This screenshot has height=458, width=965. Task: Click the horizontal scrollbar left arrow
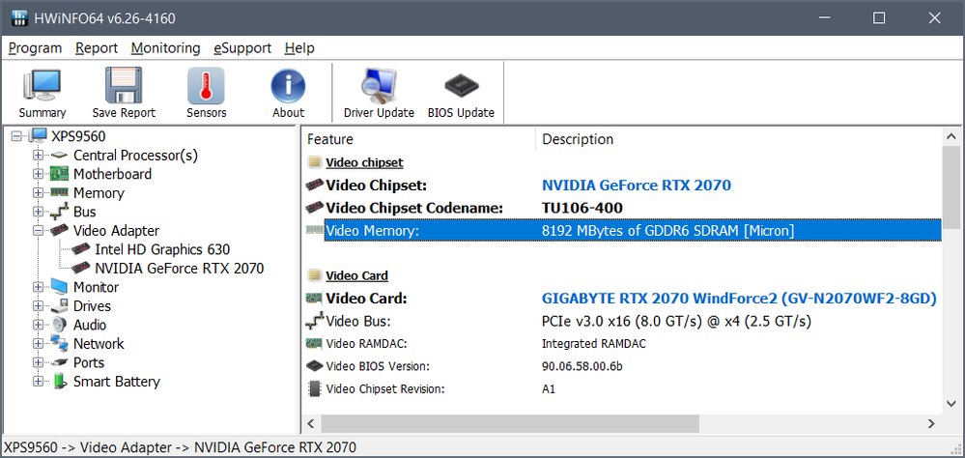[311, 423]
